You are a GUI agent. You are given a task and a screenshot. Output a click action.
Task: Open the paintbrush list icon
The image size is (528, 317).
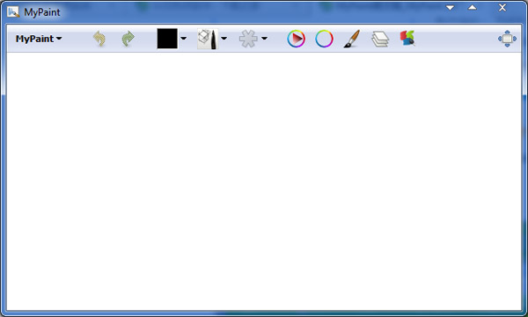pyautogui.click(x=352, y=39)
